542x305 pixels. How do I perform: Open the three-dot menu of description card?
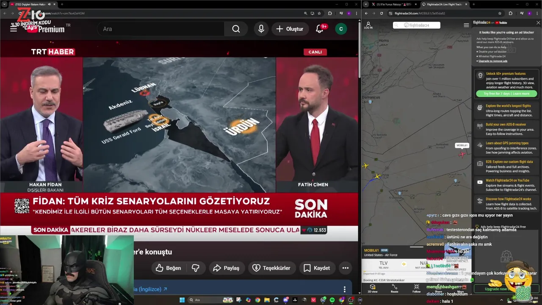click(x=345, y=289)
